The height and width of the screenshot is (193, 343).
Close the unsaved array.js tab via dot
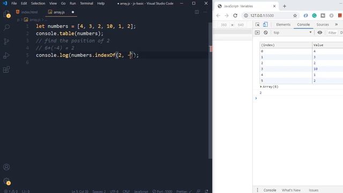[x=73, y=12]
